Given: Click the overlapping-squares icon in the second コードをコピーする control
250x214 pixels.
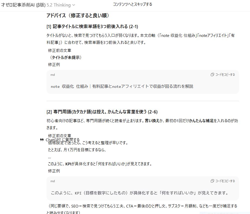Looking at the screenshot, I should (212, 181).
